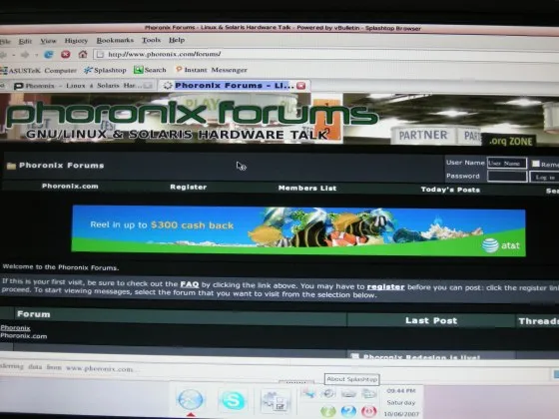This screenshot has width=559, height=419.
Task: Open the History menu
Action: coord(76,41)
